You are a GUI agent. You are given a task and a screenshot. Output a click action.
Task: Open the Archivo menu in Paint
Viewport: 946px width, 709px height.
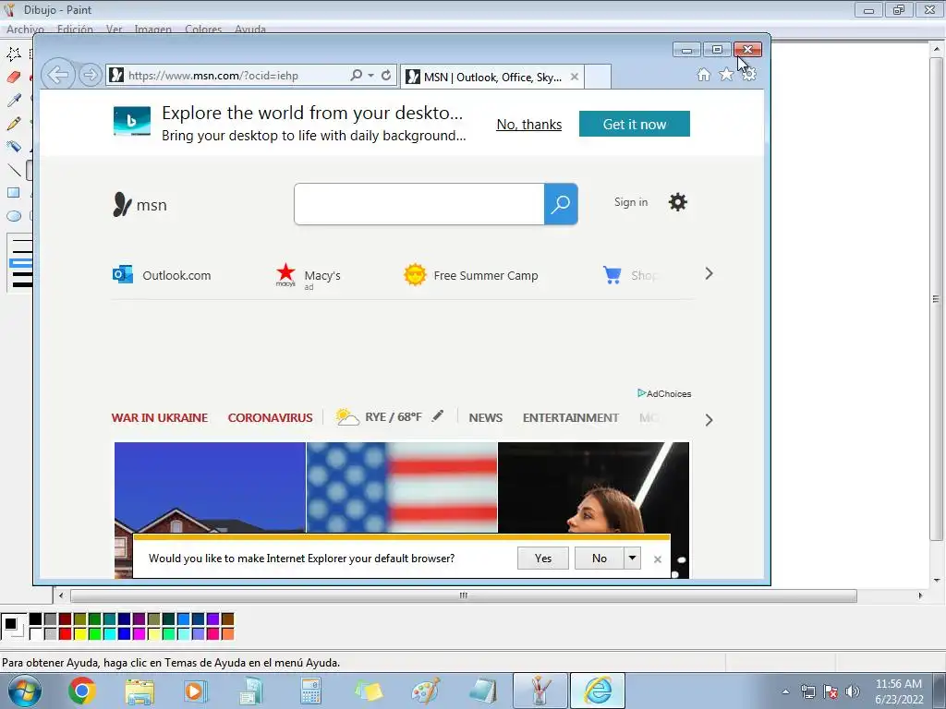[x=25, y=29]
